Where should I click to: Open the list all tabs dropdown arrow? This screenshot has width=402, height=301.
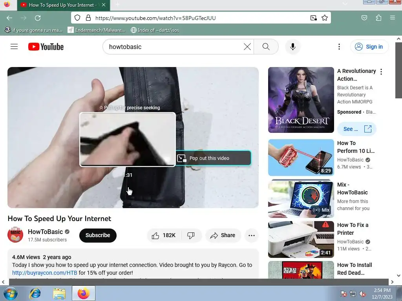[345, 4]
